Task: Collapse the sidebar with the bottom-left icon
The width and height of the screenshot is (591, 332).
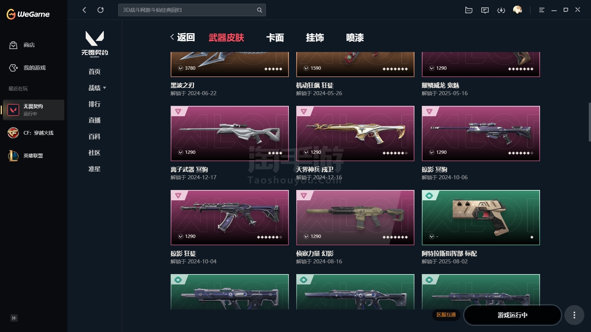Action: pyautogui.click(x=14, y=318)
